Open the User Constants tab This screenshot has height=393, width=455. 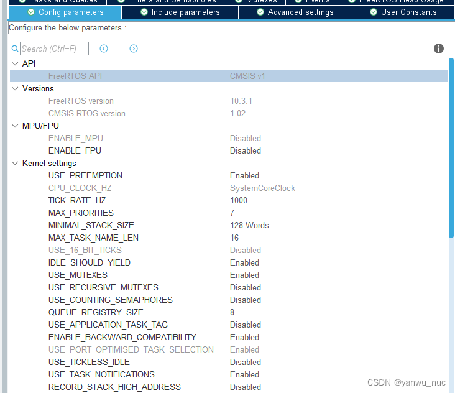click(x=403, y=12)
